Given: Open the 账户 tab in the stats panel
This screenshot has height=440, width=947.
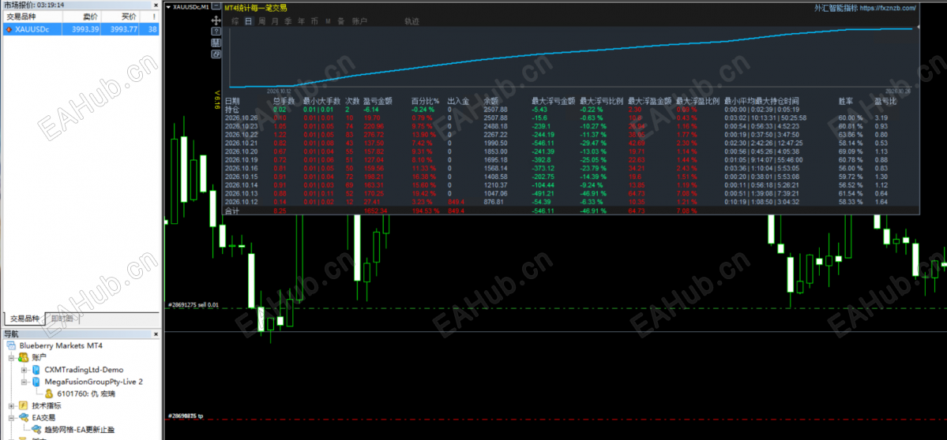Looking at the screenshot, I should tap(359, 21).
